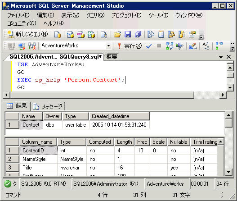This screenshot has width=237, height=201.
Task: Click the Database Engine Query icon
Action: [x=58, y=34]
